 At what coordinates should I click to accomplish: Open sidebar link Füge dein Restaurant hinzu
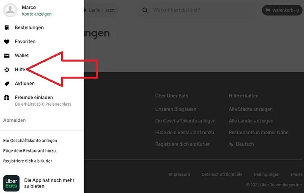coord(30,151)
